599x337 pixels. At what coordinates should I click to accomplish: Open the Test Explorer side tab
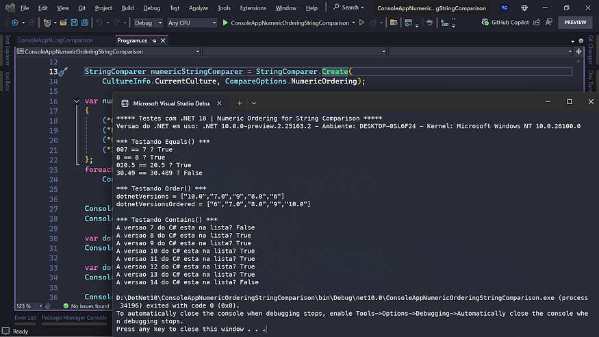8,51
